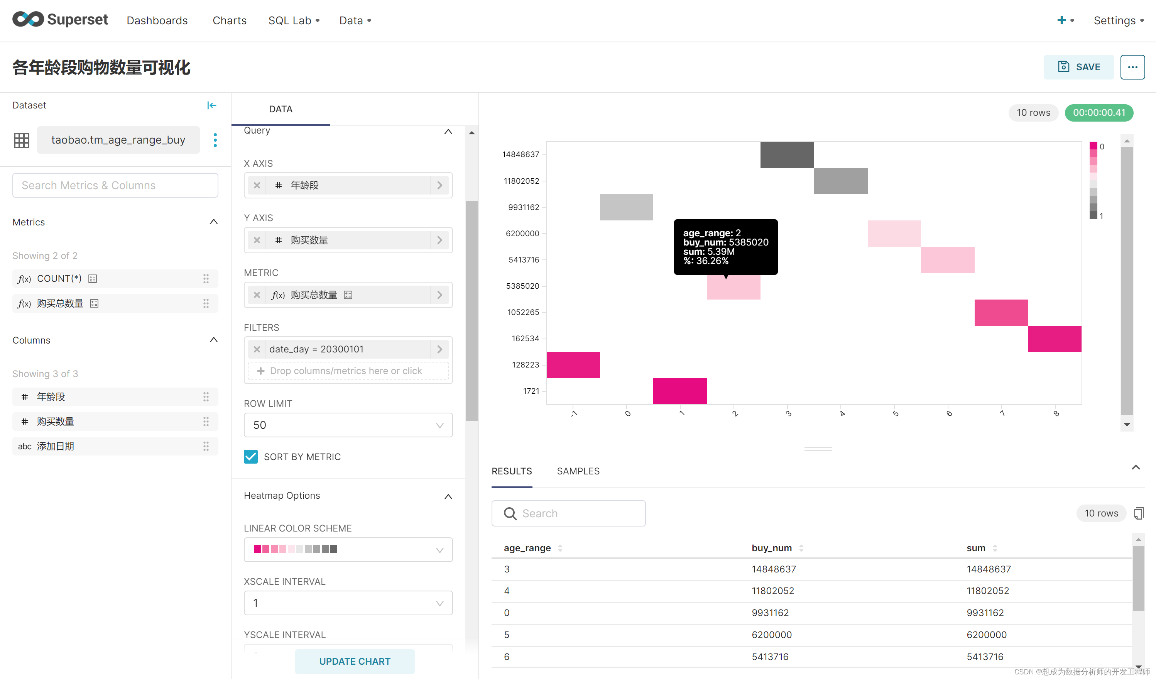Click Search Metrics & Columns field
Screen dimensions: 1156x679
(x=115, y=185)
